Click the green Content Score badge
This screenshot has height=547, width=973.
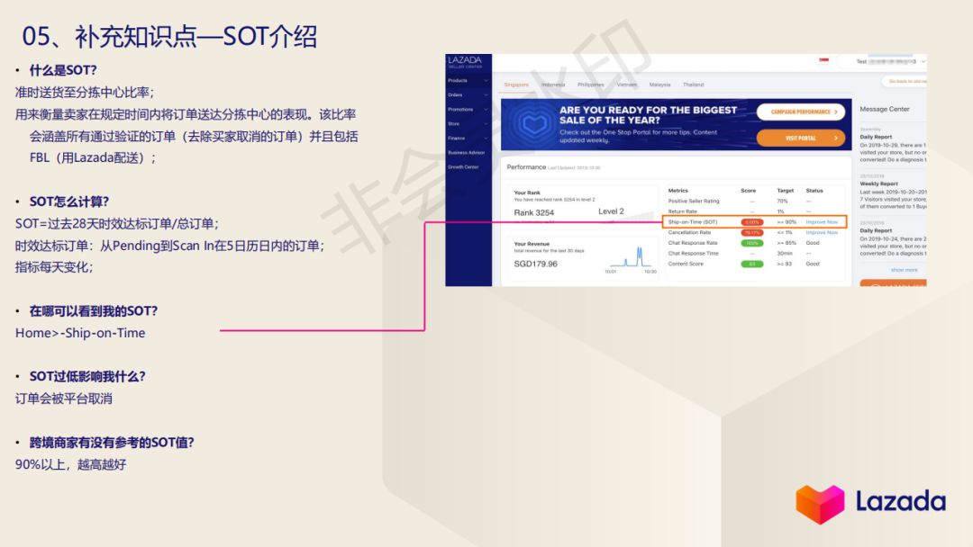[751, 264]
